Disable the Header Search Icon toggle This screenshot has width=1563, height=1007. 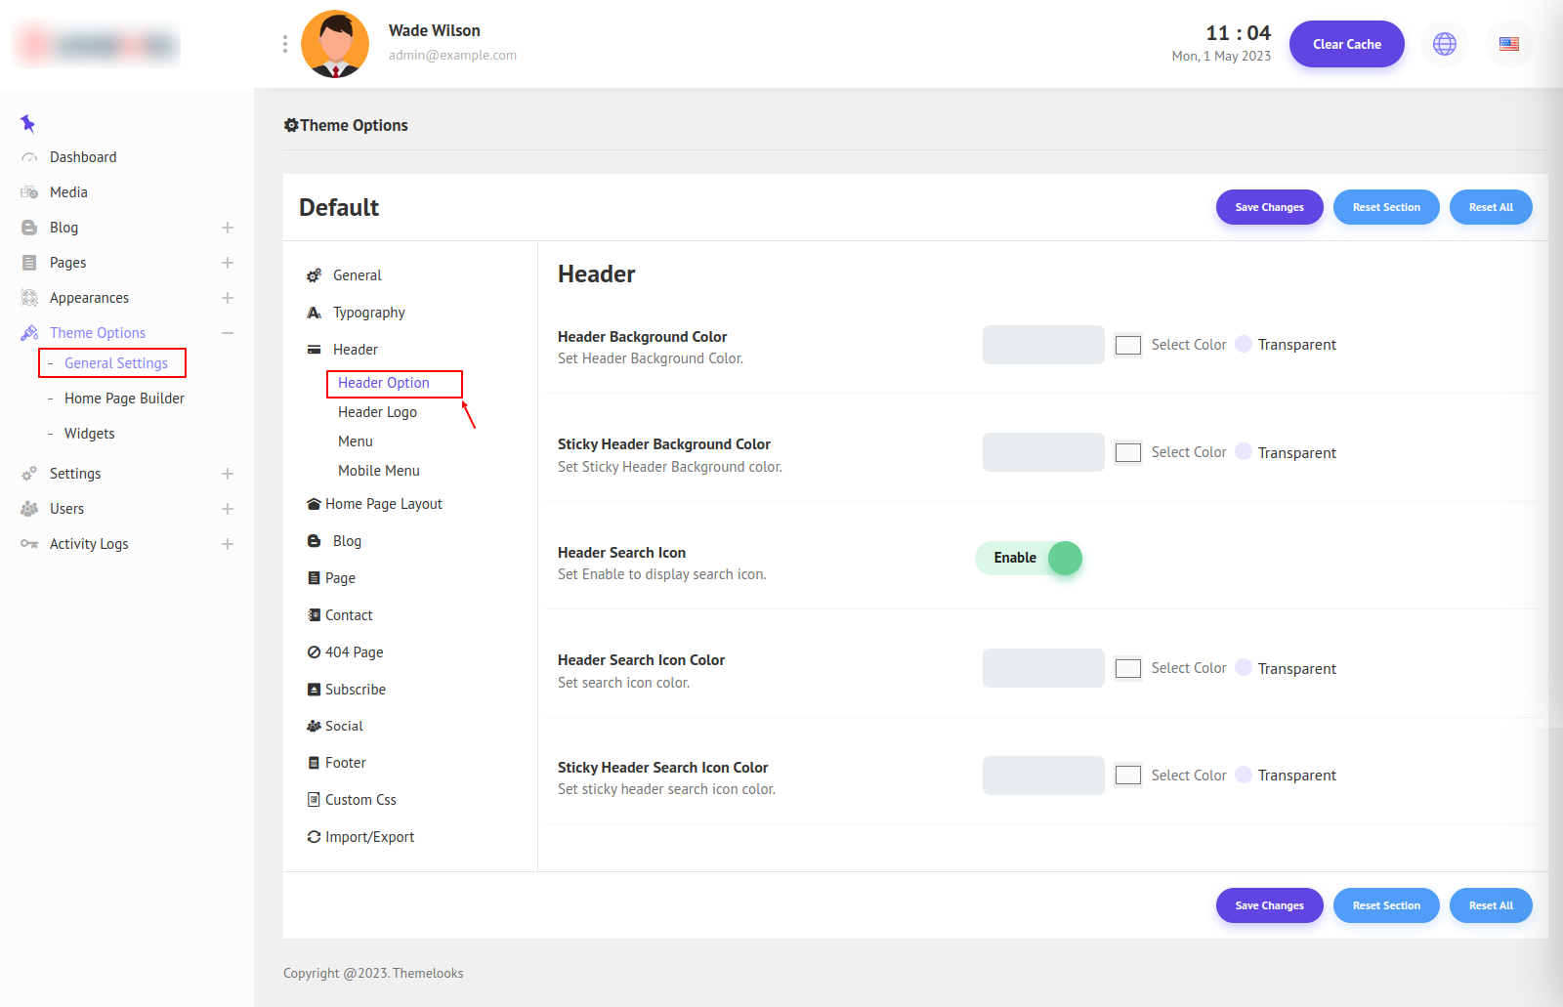coord(1030,558)
